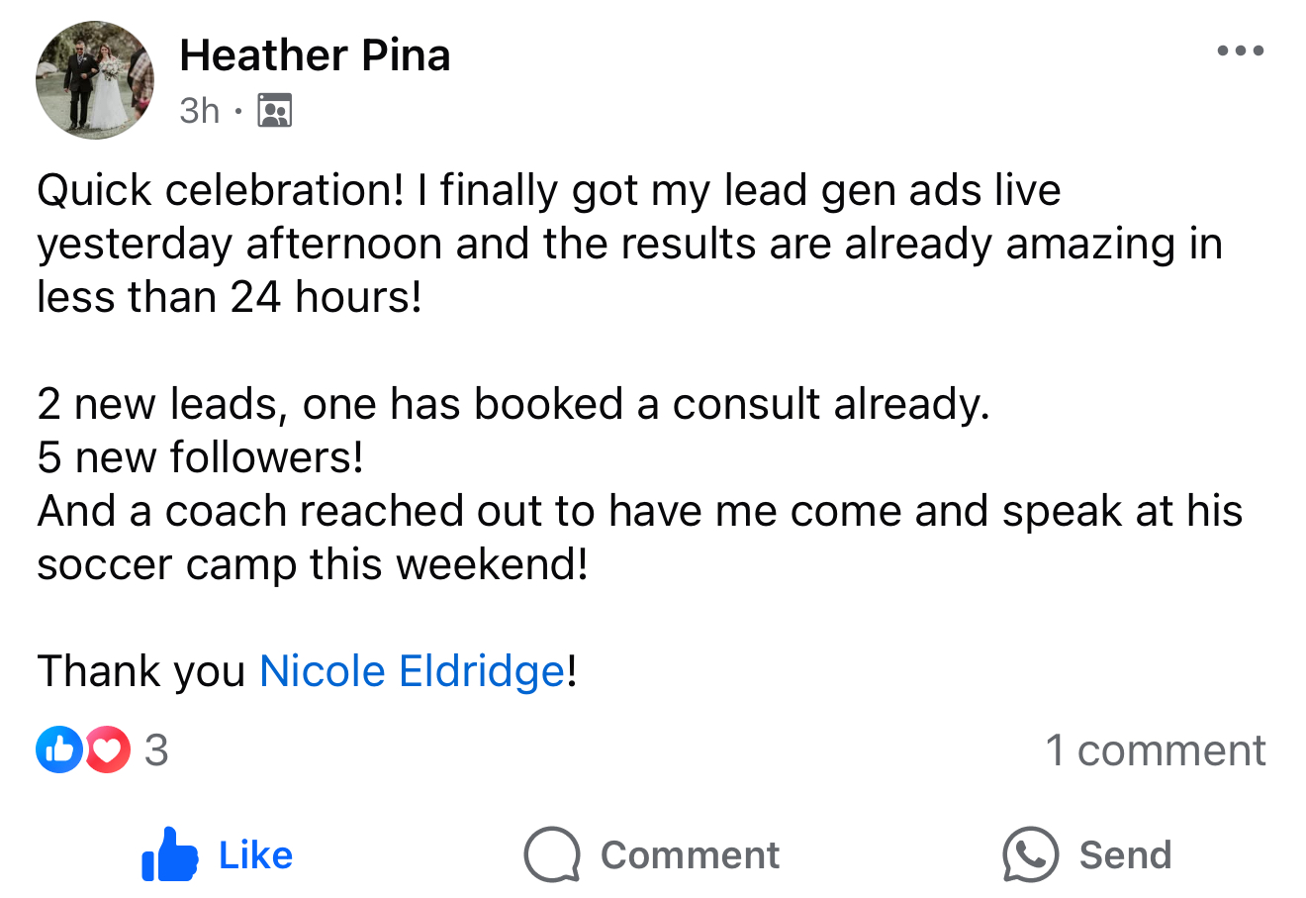
Task: Click the blue thumbs-up reaction icon
Action: click(x=59, y=749)
